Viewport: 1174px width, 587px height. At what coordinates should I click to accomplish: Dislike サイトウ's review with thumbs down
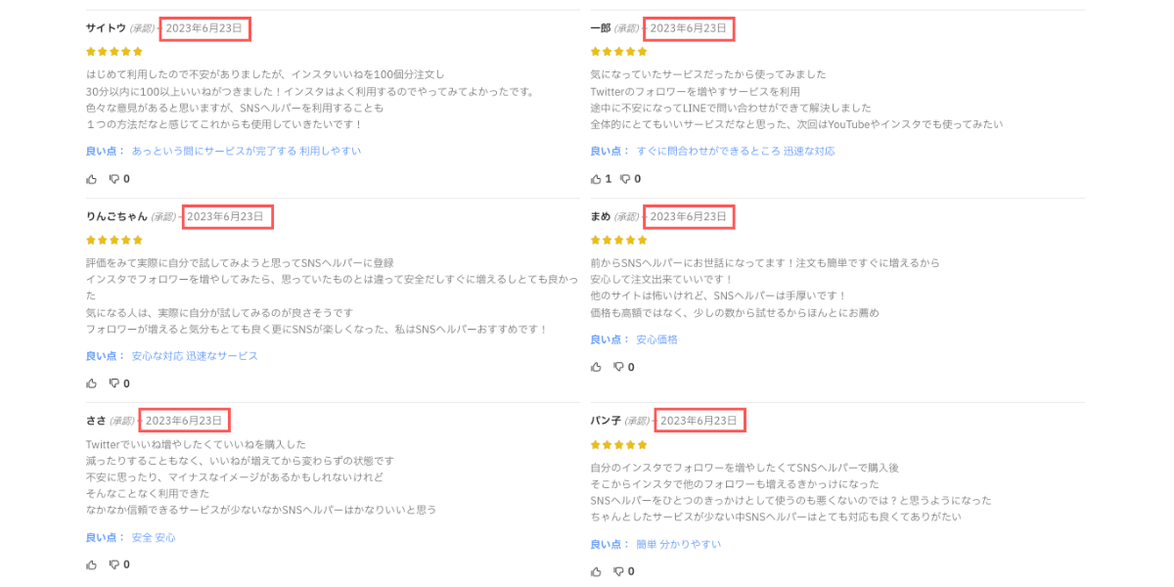click(114, 179)
